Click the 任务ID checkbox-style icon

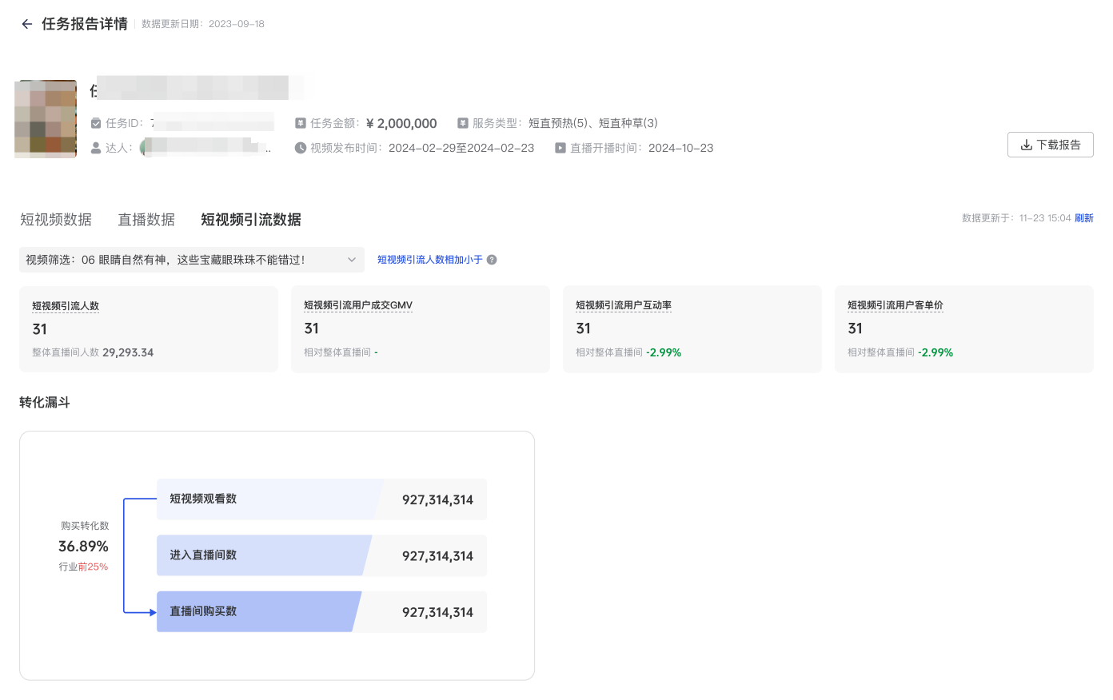point(96,123)
